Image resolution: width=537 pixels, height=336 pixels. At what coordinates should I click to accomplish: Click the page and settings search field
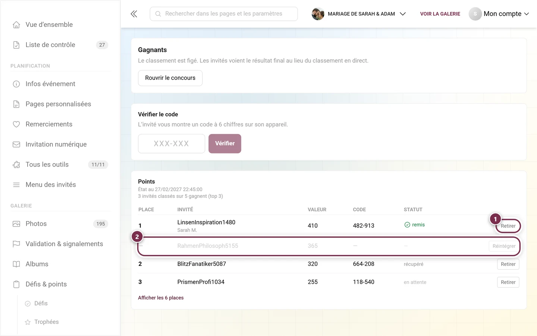click(x=224, y=14)
